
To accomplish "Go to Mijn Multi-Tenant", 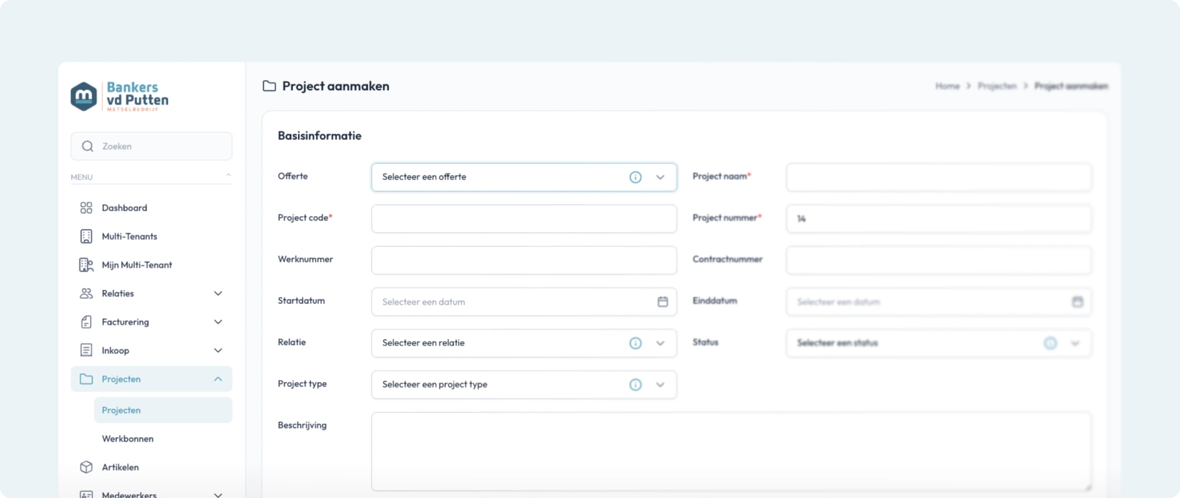I will point(151,265).
